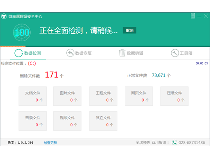Click the phone number 028-68731486
This screenshot has height=158, width=210.
click(x=192, y=142)
